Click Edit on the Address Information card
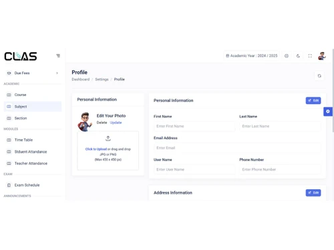Screen dimensions: 334x250 click(x=313, y=193)
